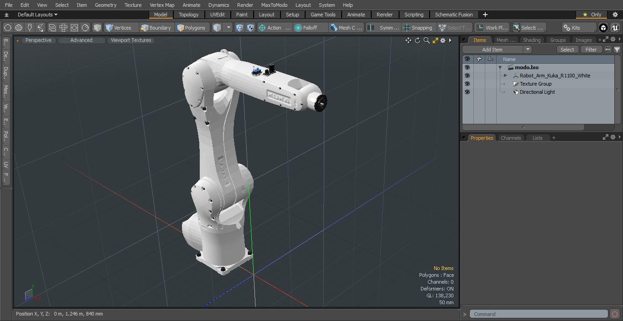Select the pen tool icon in the toolbar
Image resolution: width=623 pixels, height=321 pixels.
coord(30,28)
